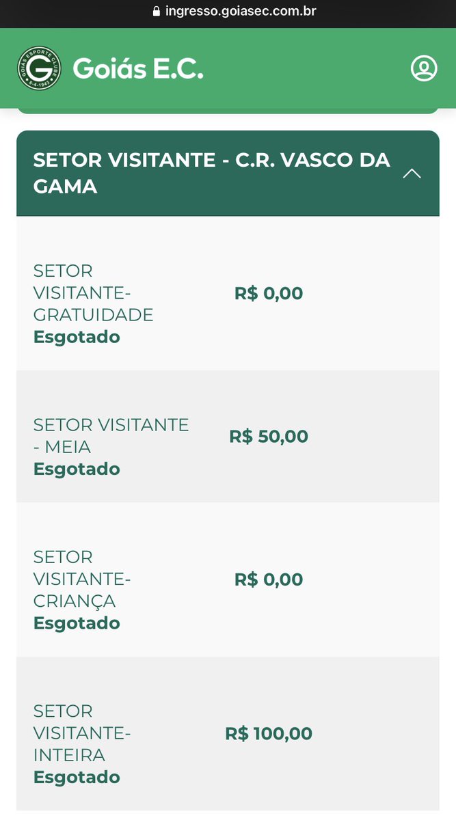The width and height of the screenshot is (456, 820).
Task: Tap Esgotado status under Meia ticket
Action: pos(77,469)
